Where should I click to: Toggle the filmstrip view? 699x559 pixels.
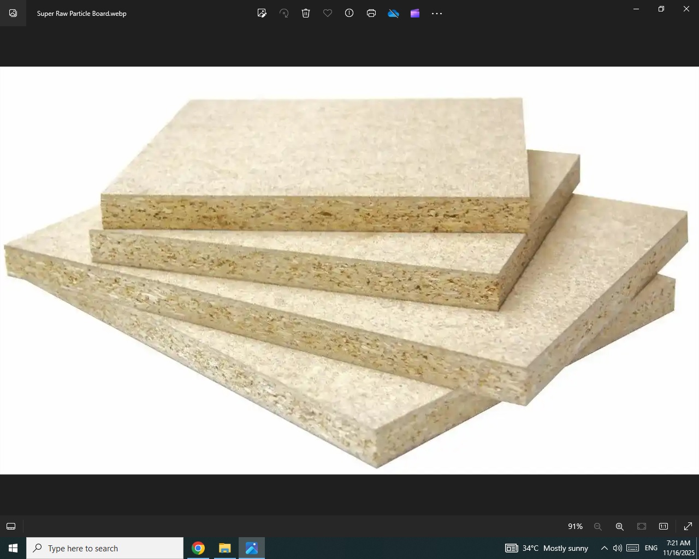tap(11, 526)
